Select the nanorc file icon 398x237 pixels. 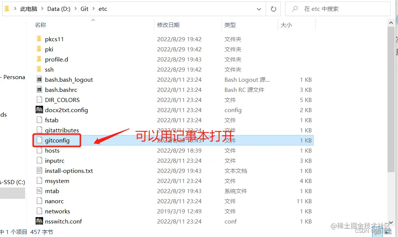[39, 201]
